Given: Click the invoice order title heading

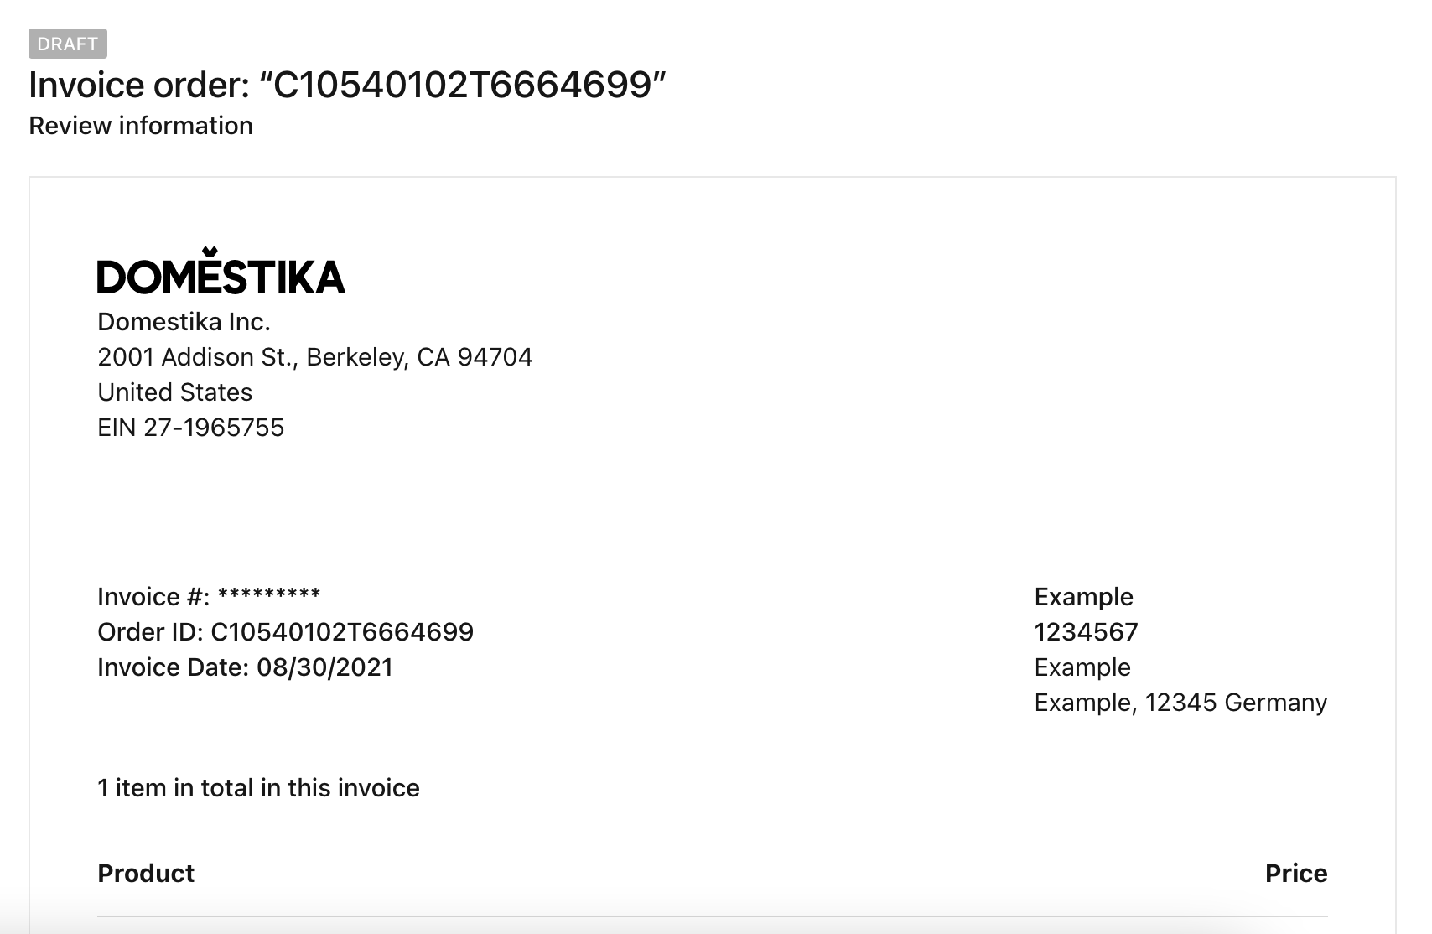Looking at the screenshot, I should point(347,85).
